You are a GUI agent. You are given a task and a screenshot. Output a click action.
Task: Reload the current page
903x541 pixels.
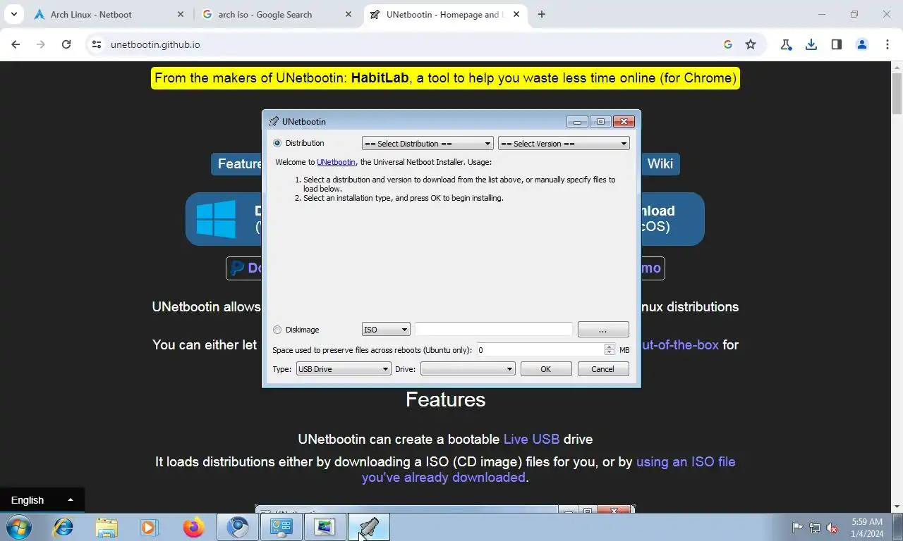click(x=66, y=44)
